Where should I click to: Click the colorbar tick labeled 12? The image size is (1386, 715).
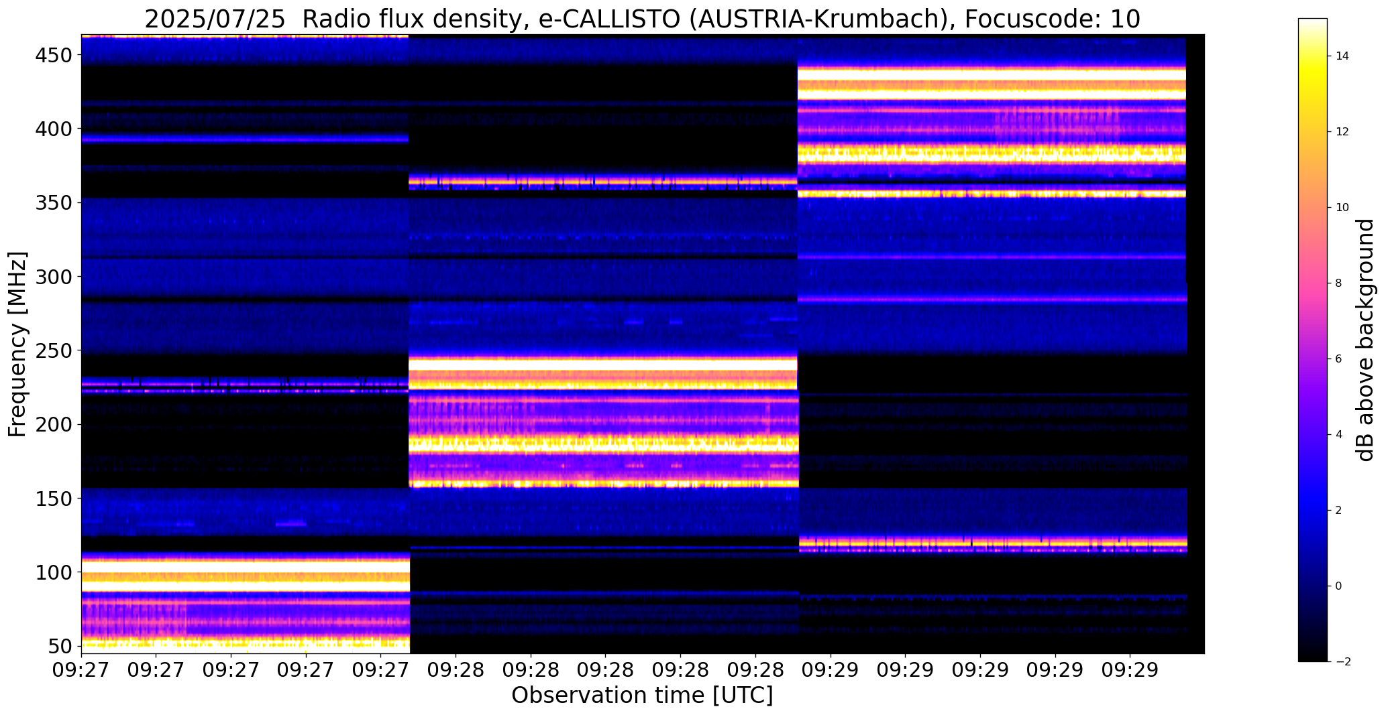[1342, 132]
